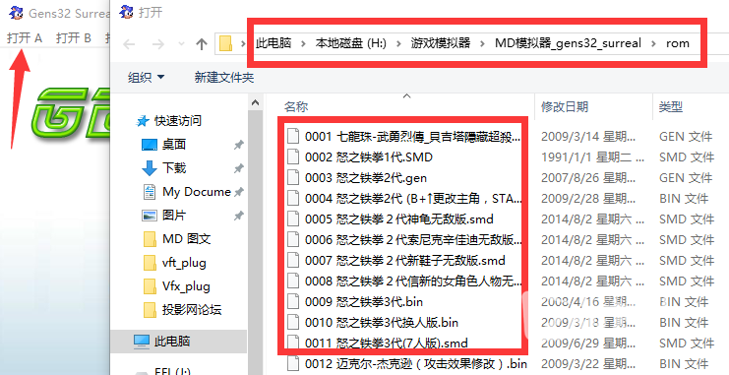
Task: Click pin icon next to My Documents
Action: 238,192
